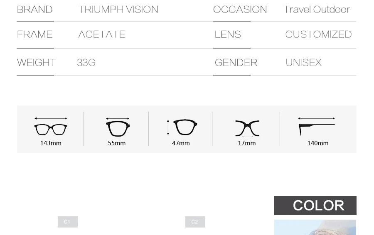Select the UNISEX gender value
The height and width of the screenshot is (235, 374).
(x=304, y=63)
